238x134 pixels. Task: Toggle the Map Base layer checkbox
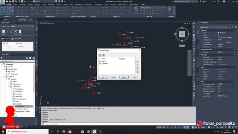(x=7, y=44)
